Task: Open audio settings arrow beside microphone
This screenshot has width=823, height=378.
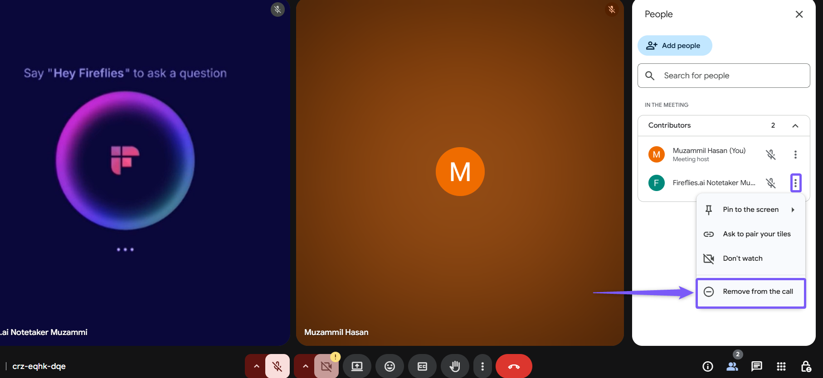Action: click(x=256, y=366)
